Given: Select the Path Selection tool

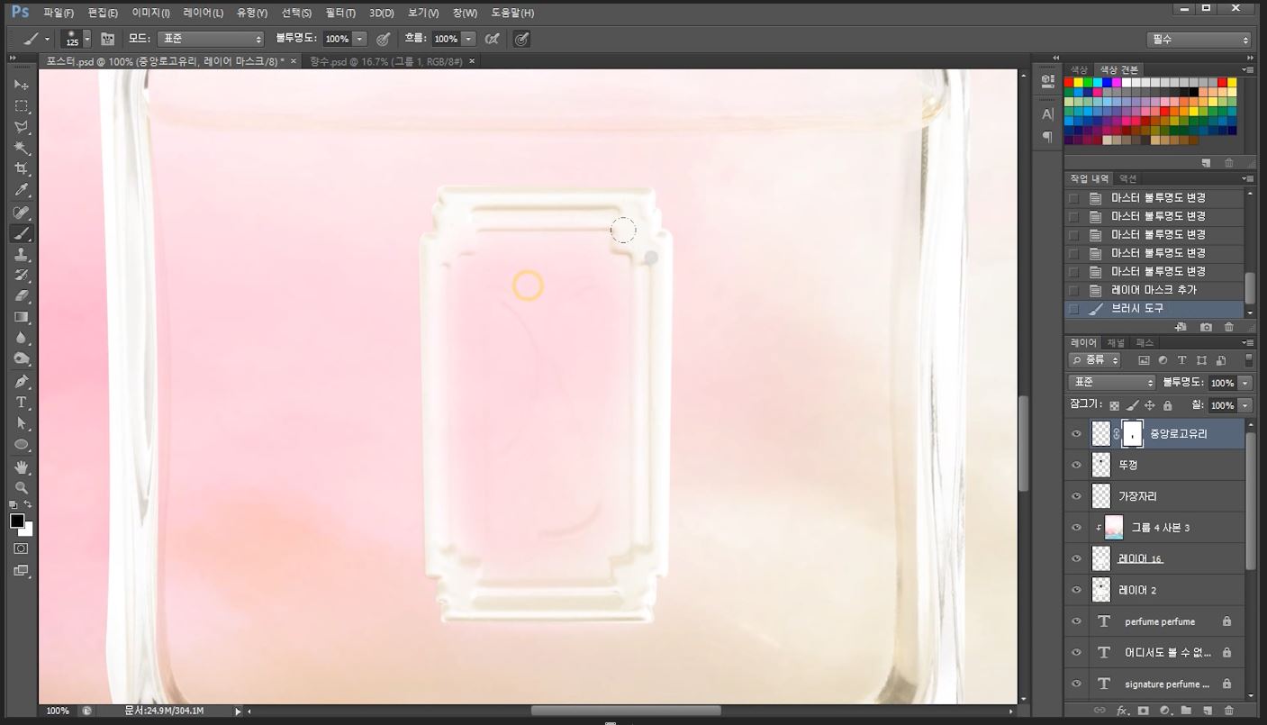Looking at the screenshot, I should (22, 423).
